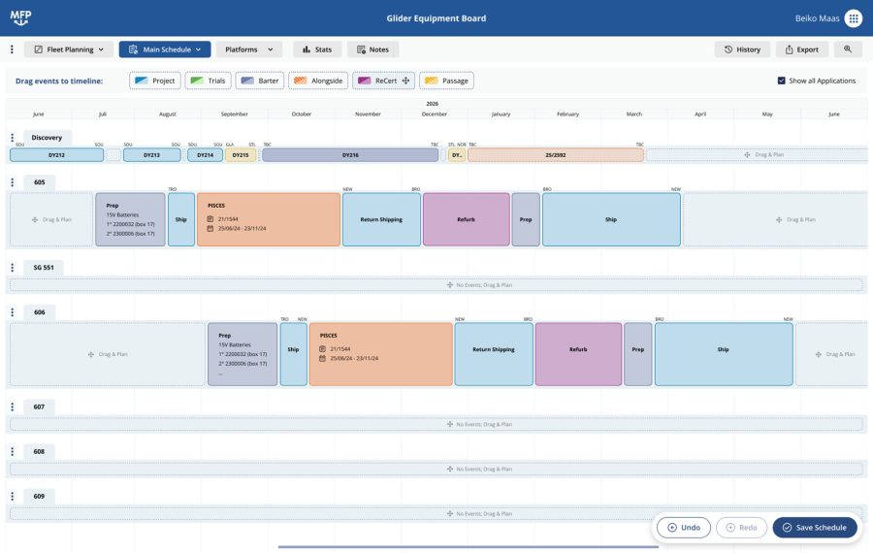873x553 pixels.
Task: Open the Notes tab
Action: tap(372, 49)
